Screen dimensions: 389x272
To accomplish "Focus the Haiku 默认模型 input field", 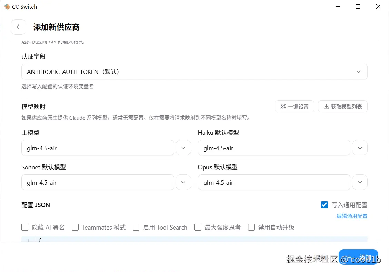I will pos(274,148).
